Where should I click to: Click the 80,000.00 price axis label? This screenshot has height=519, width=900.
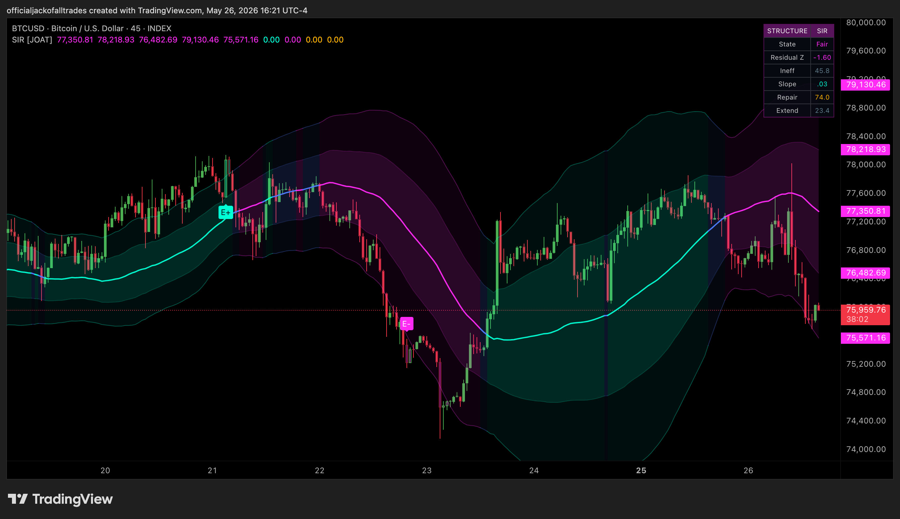click(866, 23)
